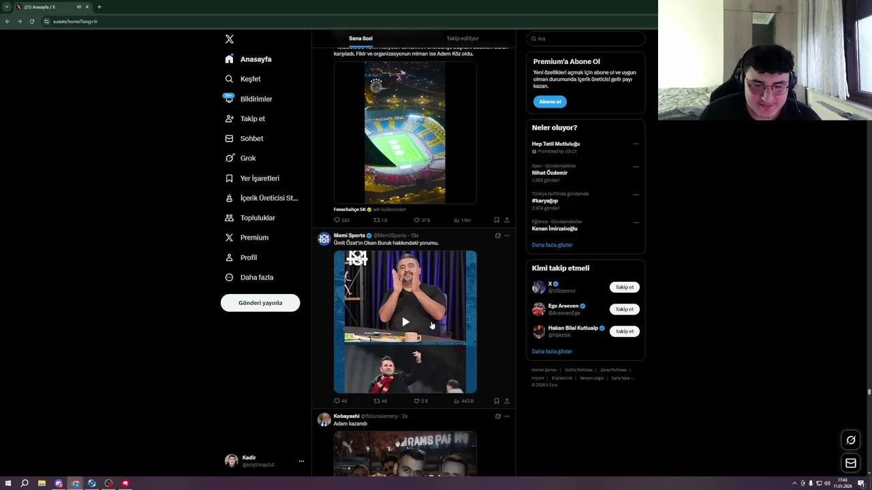The height and width of the screenshot is (490, 872).
Task: Go back in browser
Action: point(7,21)
